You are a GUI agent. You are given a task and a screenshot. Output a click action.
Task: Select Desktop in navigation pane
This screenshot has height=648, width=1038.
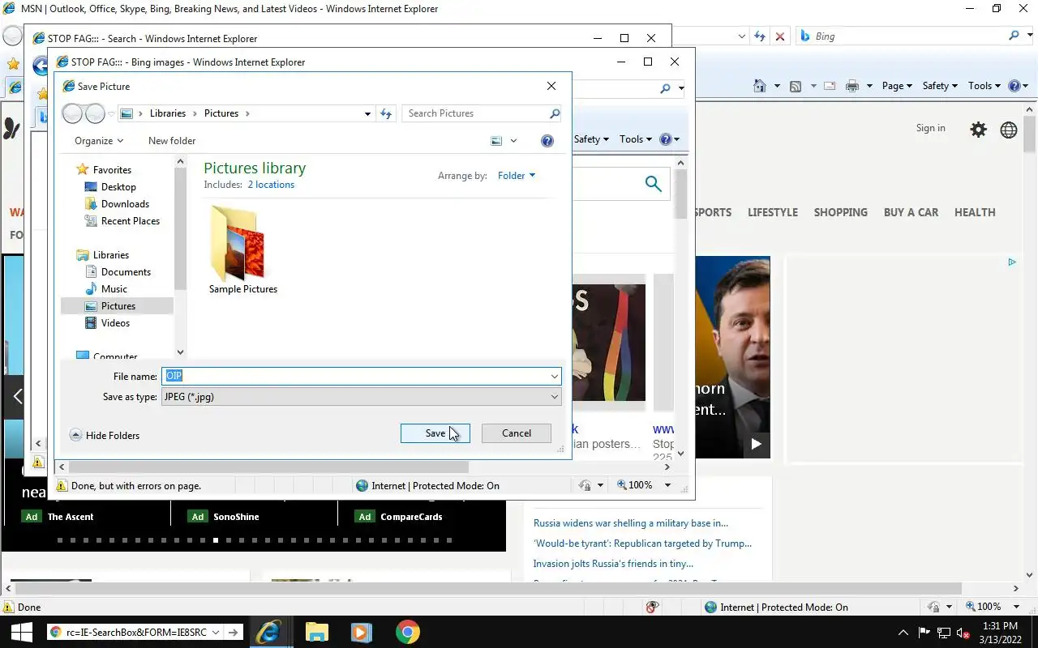point(118,187)
